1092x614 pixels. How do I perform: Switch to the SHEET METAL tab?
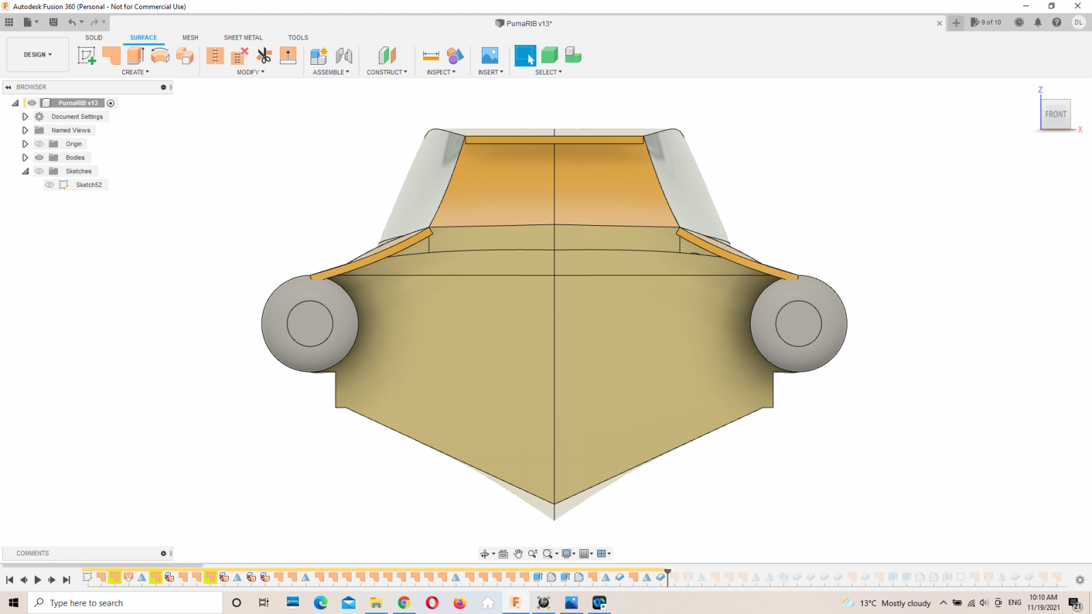click(x=243, y=38)
